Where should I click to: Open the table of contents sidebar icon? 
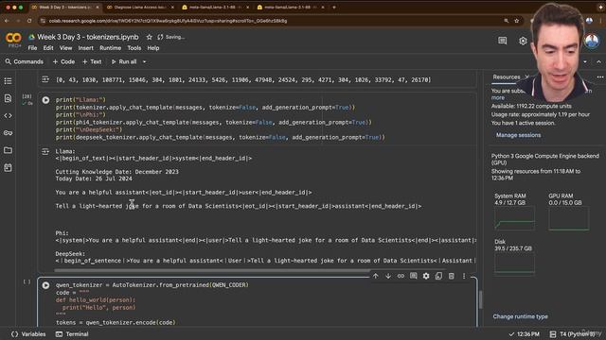(x=8, y=81)
